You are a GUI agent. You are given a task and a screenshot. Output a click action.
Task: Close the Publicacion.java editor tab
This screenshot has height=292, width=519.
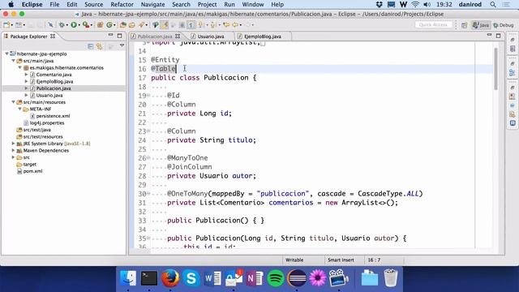[178, 36]
